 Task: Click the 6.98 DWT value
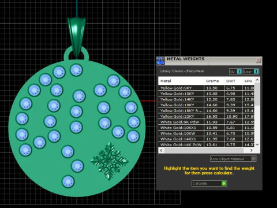coord(231,94)
